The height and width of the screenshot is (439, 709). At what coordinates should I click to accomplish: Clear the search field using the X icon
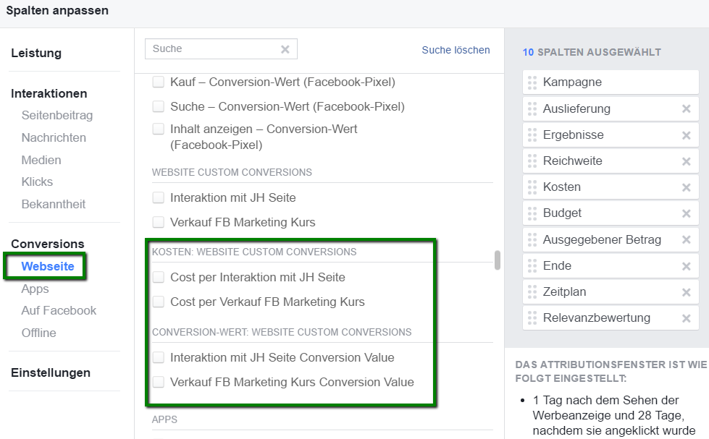[285, 49]
